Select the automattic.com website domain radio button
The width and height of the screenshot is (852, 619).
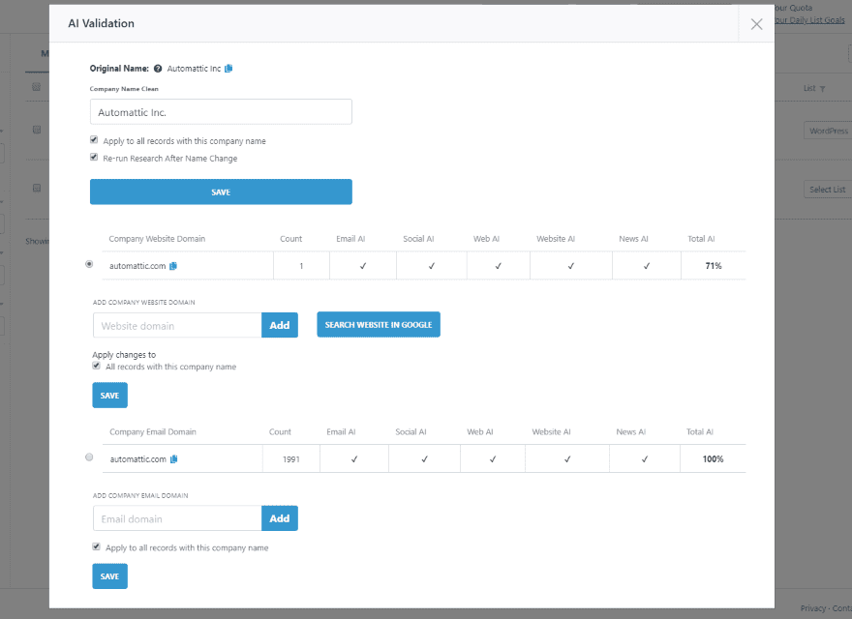coord(89,264)
